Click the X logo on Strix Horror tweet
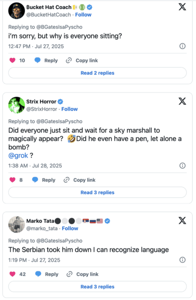The width and height of the screenshot is (196, 300). tap(182, 101)
